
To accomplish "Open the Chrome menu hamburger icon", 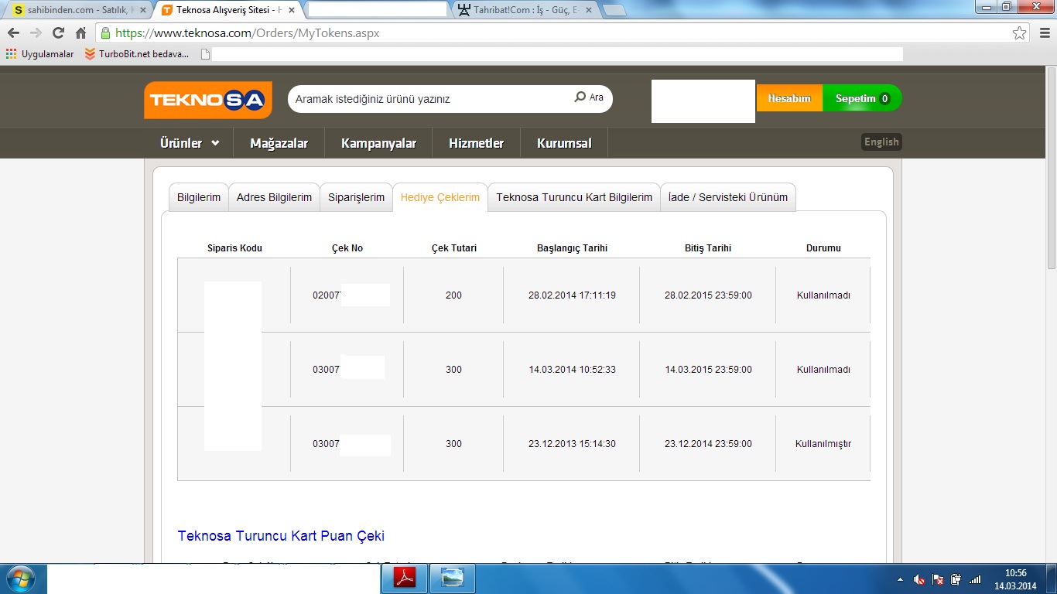I will point(1042,33).
